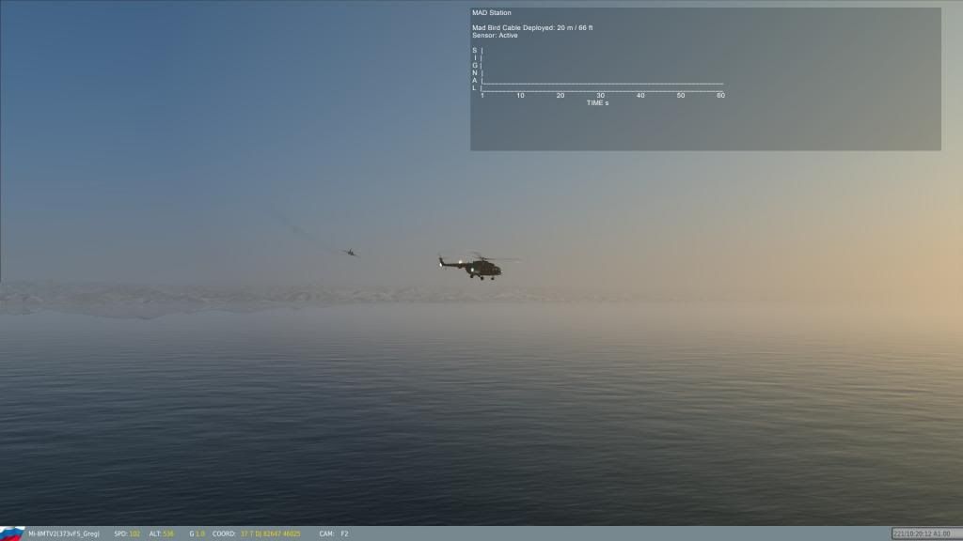Toggle the Sensor: Active status
Viewport: 963px width, 541px height.
(496, 35)
